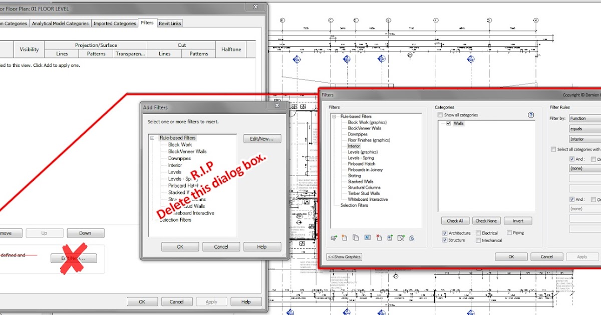The width and height of the screenshot is (601, 315).
Task: Delete the selected filter
Action: point(379,238)
